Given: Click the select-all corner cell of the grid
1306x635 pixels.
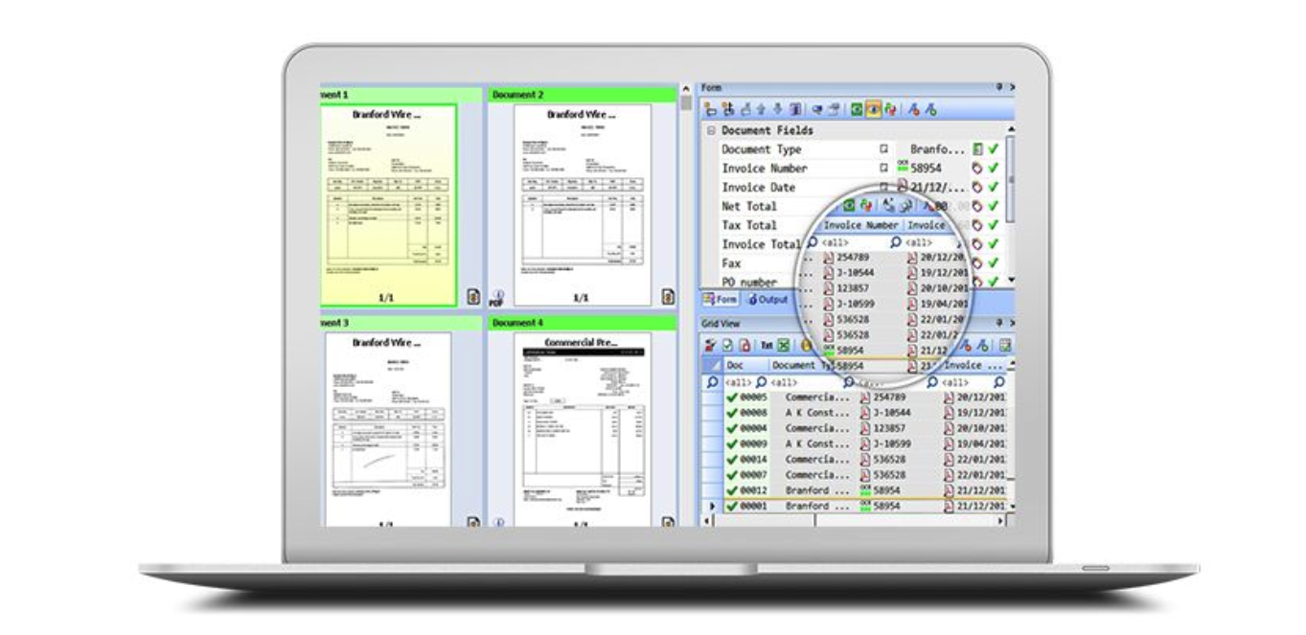Looking at the screenshot, I should (712, 366).
